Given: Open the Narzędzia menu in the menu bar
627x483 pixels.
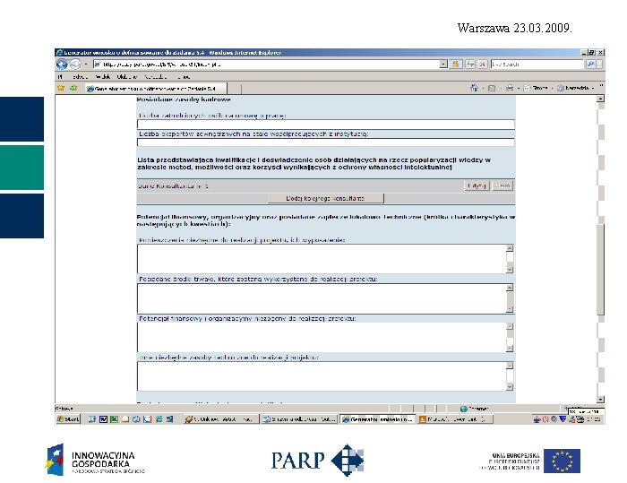Looking at the screenshot, I should (156, 76).
